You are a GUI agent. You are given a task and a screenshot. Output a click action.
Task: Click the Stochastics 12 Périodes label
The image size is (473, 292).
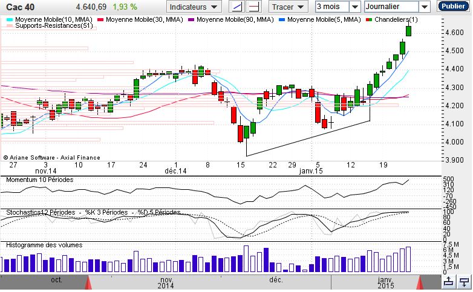tap(41, 212)
